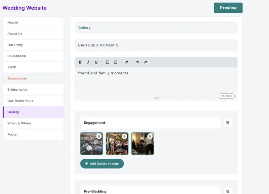The image size is (269, 194).
Task: Edit the CAPTURED MOMENTS heading field
Action: point(156,45)
